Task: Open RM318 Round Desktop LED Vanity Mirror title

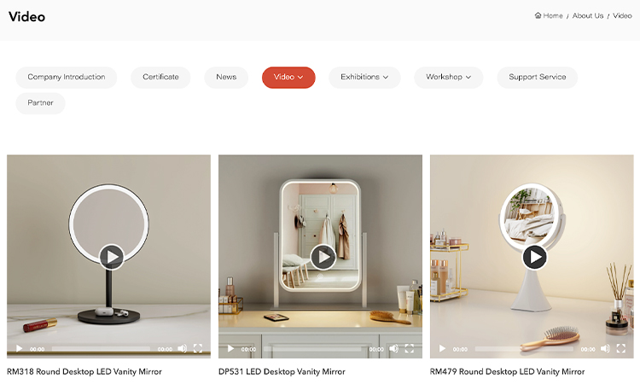Action: (x=84, y=372)
